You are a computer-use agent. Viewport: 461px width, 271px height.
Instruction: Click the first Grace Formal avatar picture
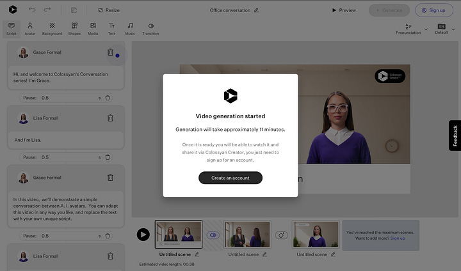point(24,52)
